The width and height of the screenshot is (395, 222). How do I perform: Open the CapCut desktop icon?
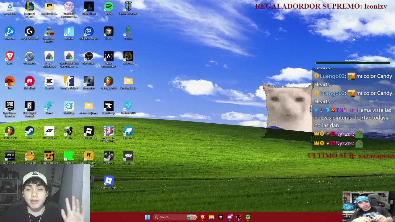[x=49, y=83]
